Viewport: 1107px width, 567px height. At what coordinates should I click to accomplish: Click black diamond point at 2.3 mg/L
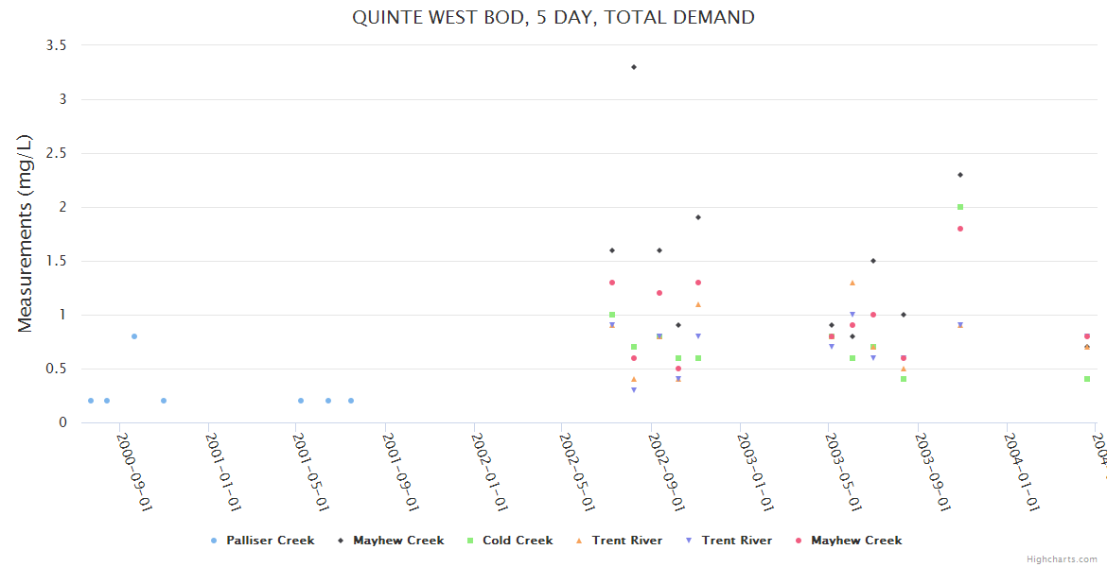[960, 175]
